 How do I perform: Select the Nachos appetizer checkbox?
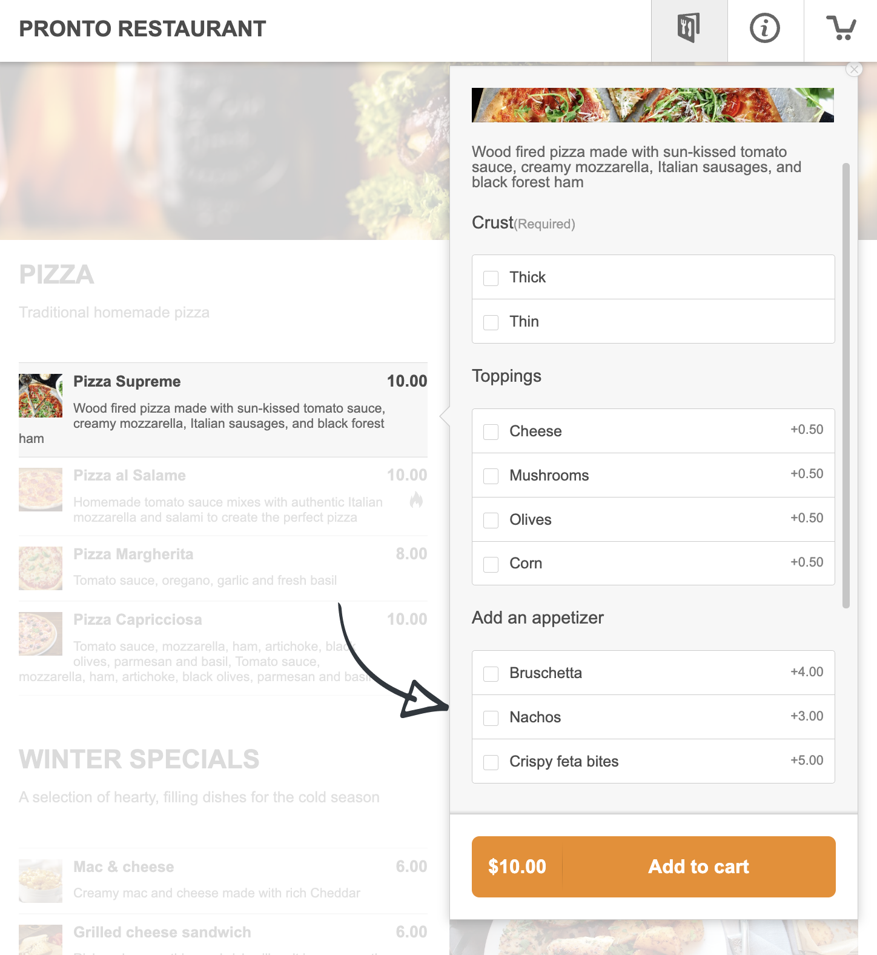click(x=491, y=718)
